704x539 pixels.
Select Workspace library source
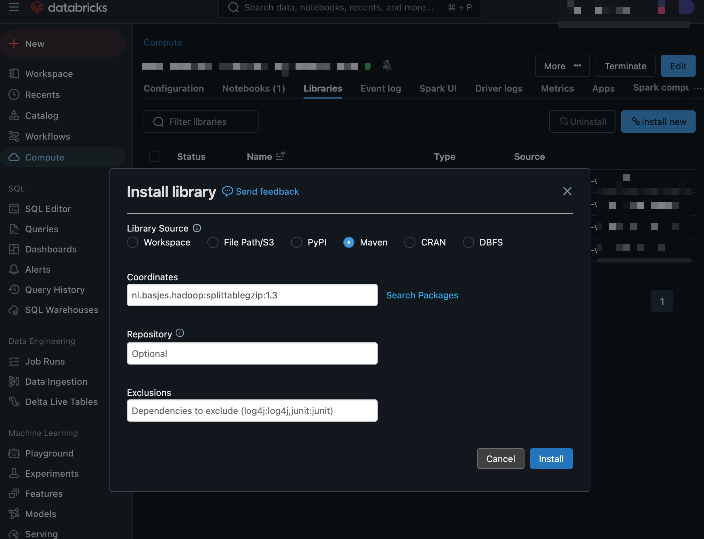132,242
